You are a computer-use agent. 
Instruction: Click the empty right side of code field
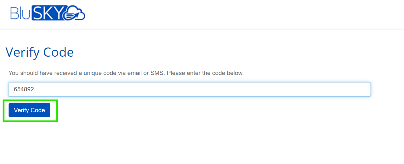tap(286, 90)
